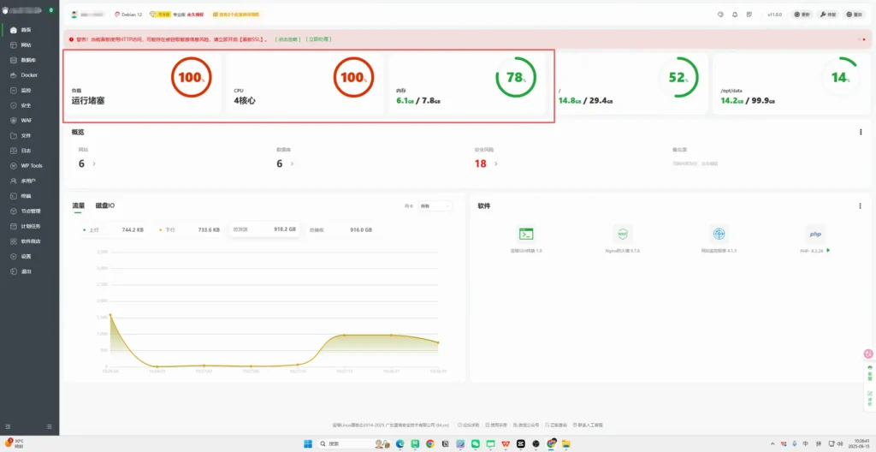Expand the 数据库 count 6 arrow
This screenshot has height=452, width=876.
coord(292,164)
